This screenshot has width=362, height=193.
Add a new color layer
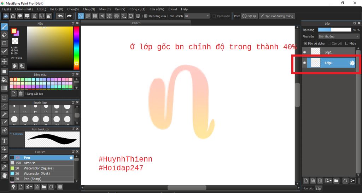pyautogui.click(x=306, y=181)
